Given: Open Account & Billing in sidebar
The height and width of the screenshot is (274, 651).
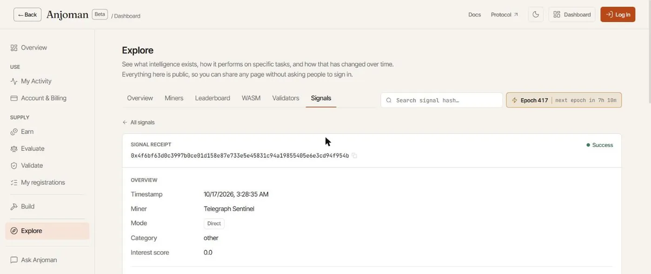Looking at the screenshot, I should (47, 98).
